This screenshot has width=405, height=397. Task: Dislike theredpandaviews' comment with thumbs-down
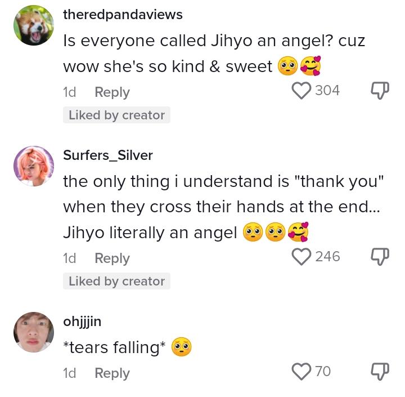click(x=380, y=91)
